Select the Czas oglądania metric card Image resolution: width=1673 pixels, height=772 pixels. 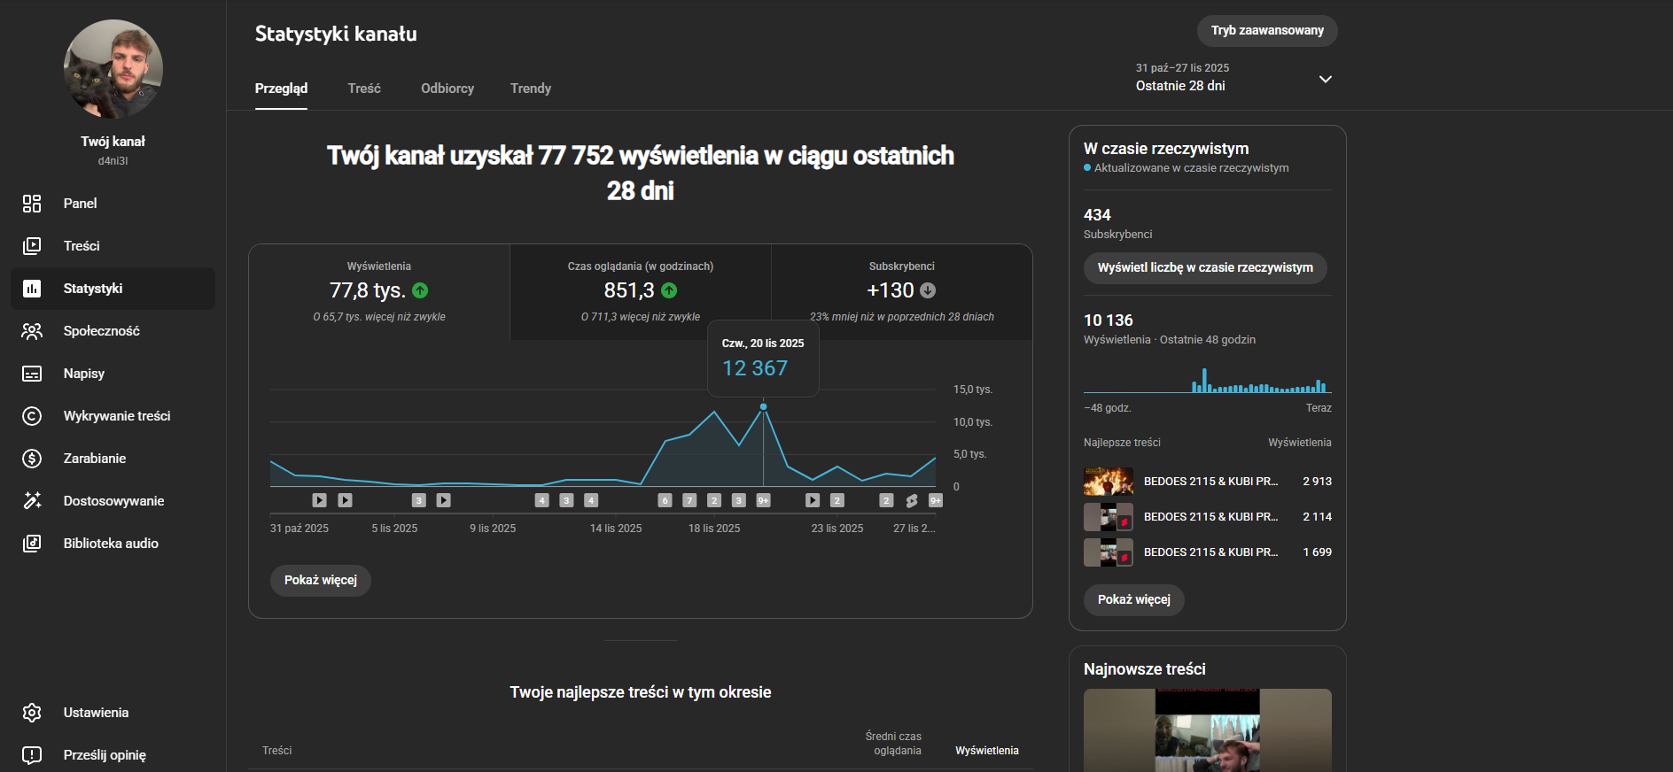coord(640,291)
